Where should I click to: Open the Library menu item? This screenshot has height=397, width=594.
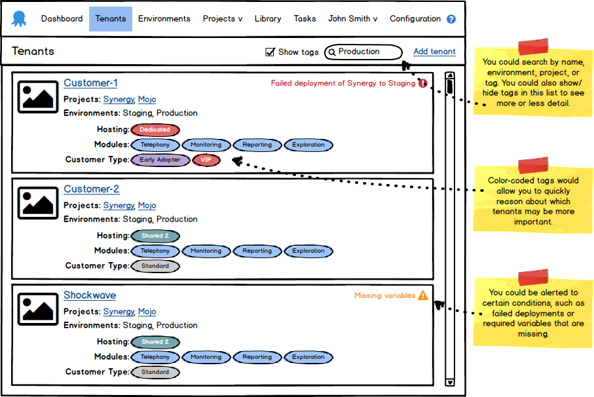point(268,19)
